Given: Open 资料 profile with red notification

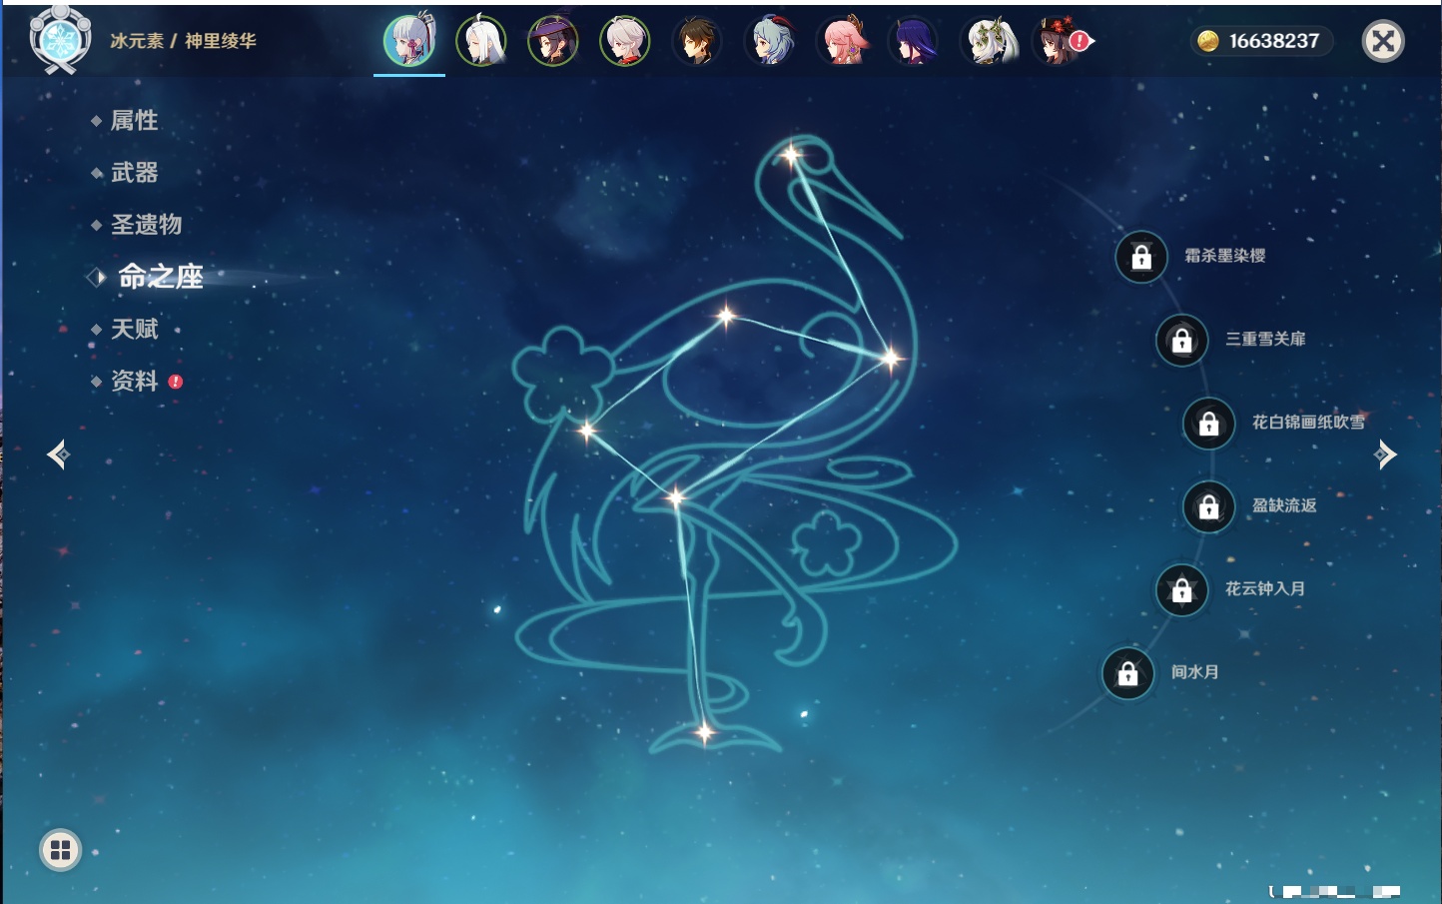Looking at the screenshot, I should click(135, 381).
